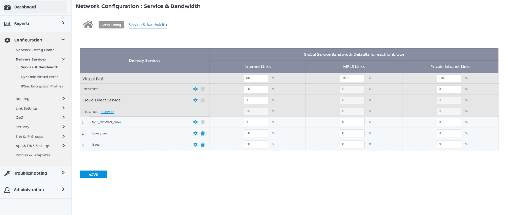This screenshot has height=215, width=507.
Task: Click the Verify Config button
Action: point(111,25)
